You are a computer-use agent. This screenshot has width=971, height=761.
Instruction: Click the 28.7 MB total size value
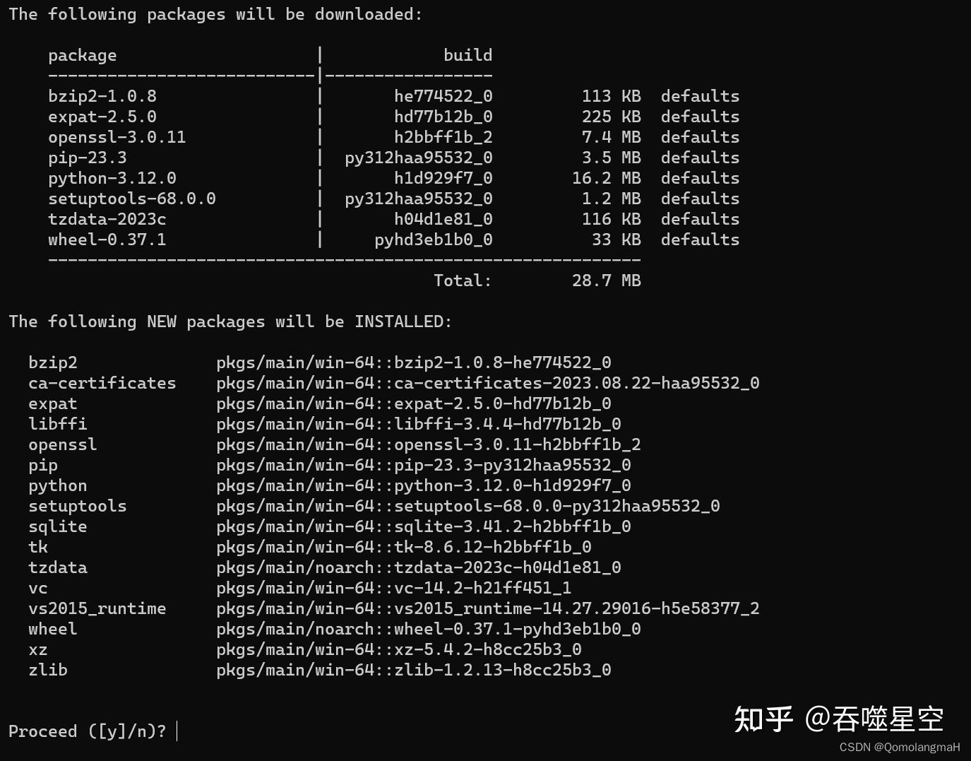coord(606,281)
